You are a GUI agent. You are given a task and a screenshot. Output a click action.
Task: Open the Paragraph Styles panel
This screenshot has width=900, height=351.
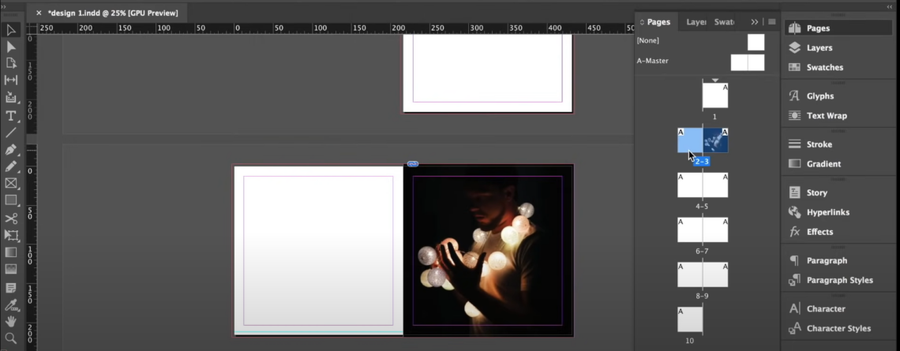click(x=839, y=280)
